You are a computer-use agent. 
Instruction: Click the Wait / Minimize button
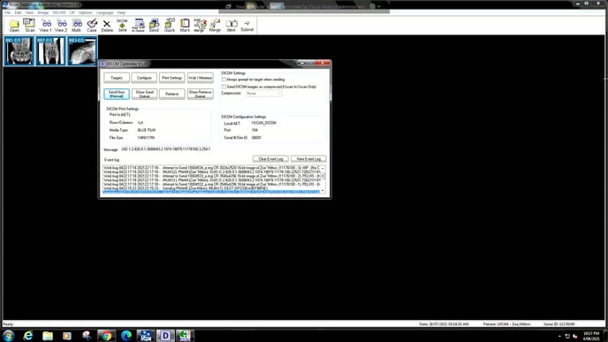pyautogui.click(x=200, y=78)
